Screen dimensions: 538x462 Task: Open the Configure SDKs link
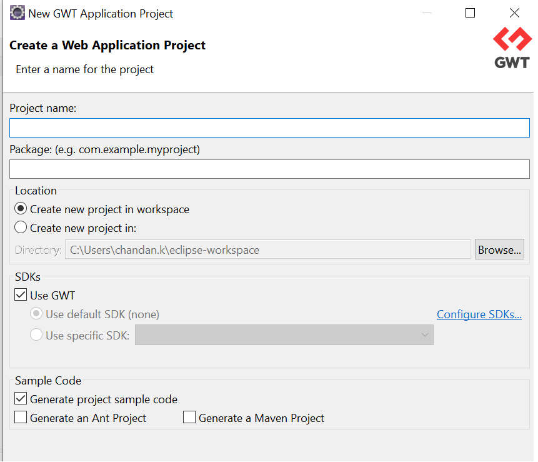[479, 314]
